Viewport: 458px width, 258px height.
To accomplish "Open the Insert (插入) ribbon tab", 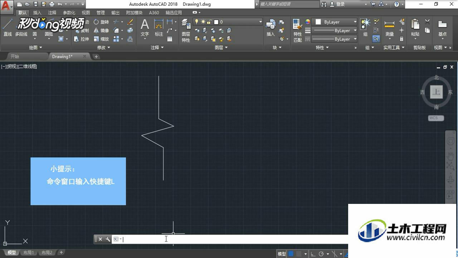I will (37, 13).
